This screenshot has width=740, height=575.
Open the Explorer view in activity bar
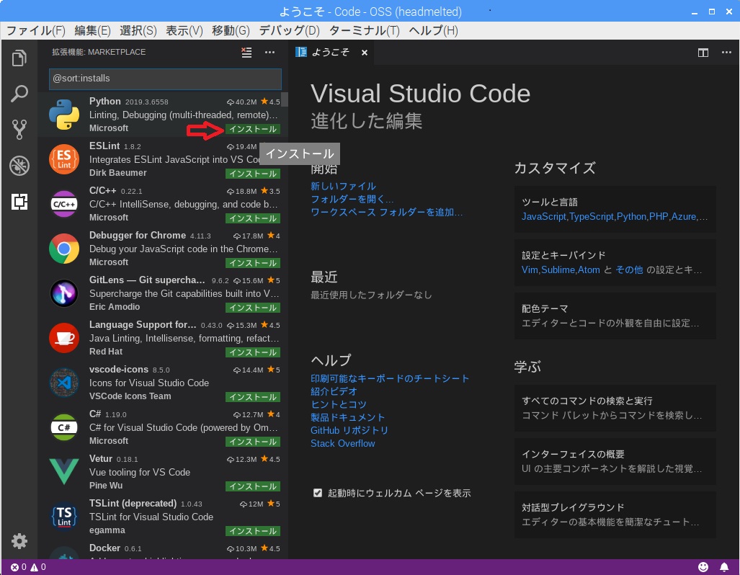(x=19, y=58)
